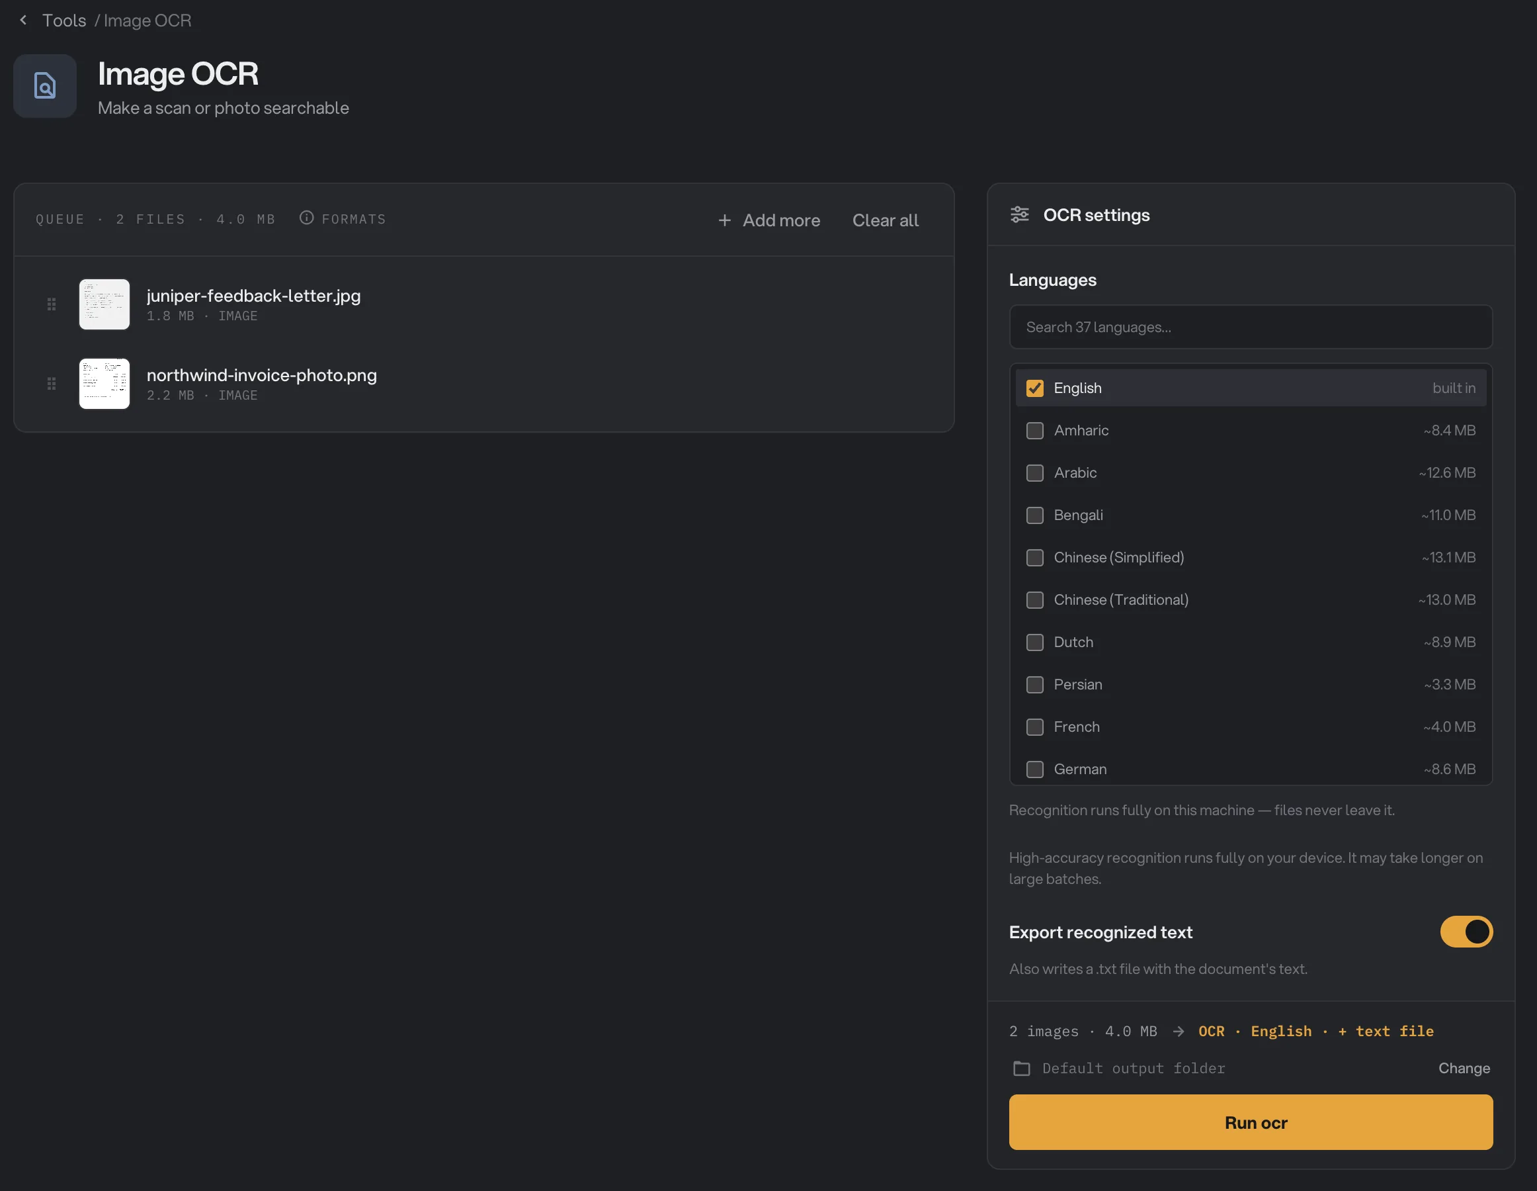Image resolution: width=1537 pixels, height=1191 pixels.
Task: Check Chinese (Traditional) checkbox
Action: 1034,599
